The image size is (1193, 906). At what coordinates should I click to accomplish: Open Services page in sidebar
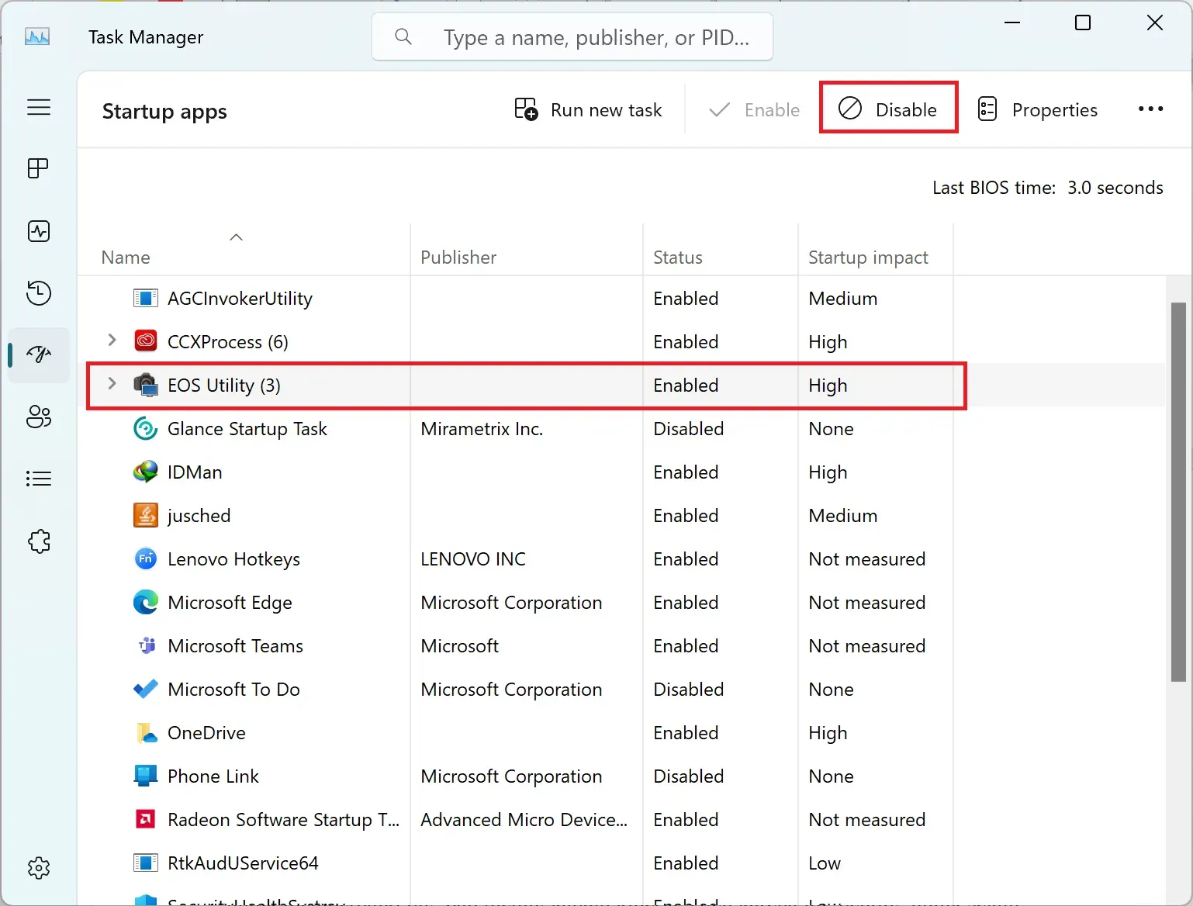click(x=39, y=541)
